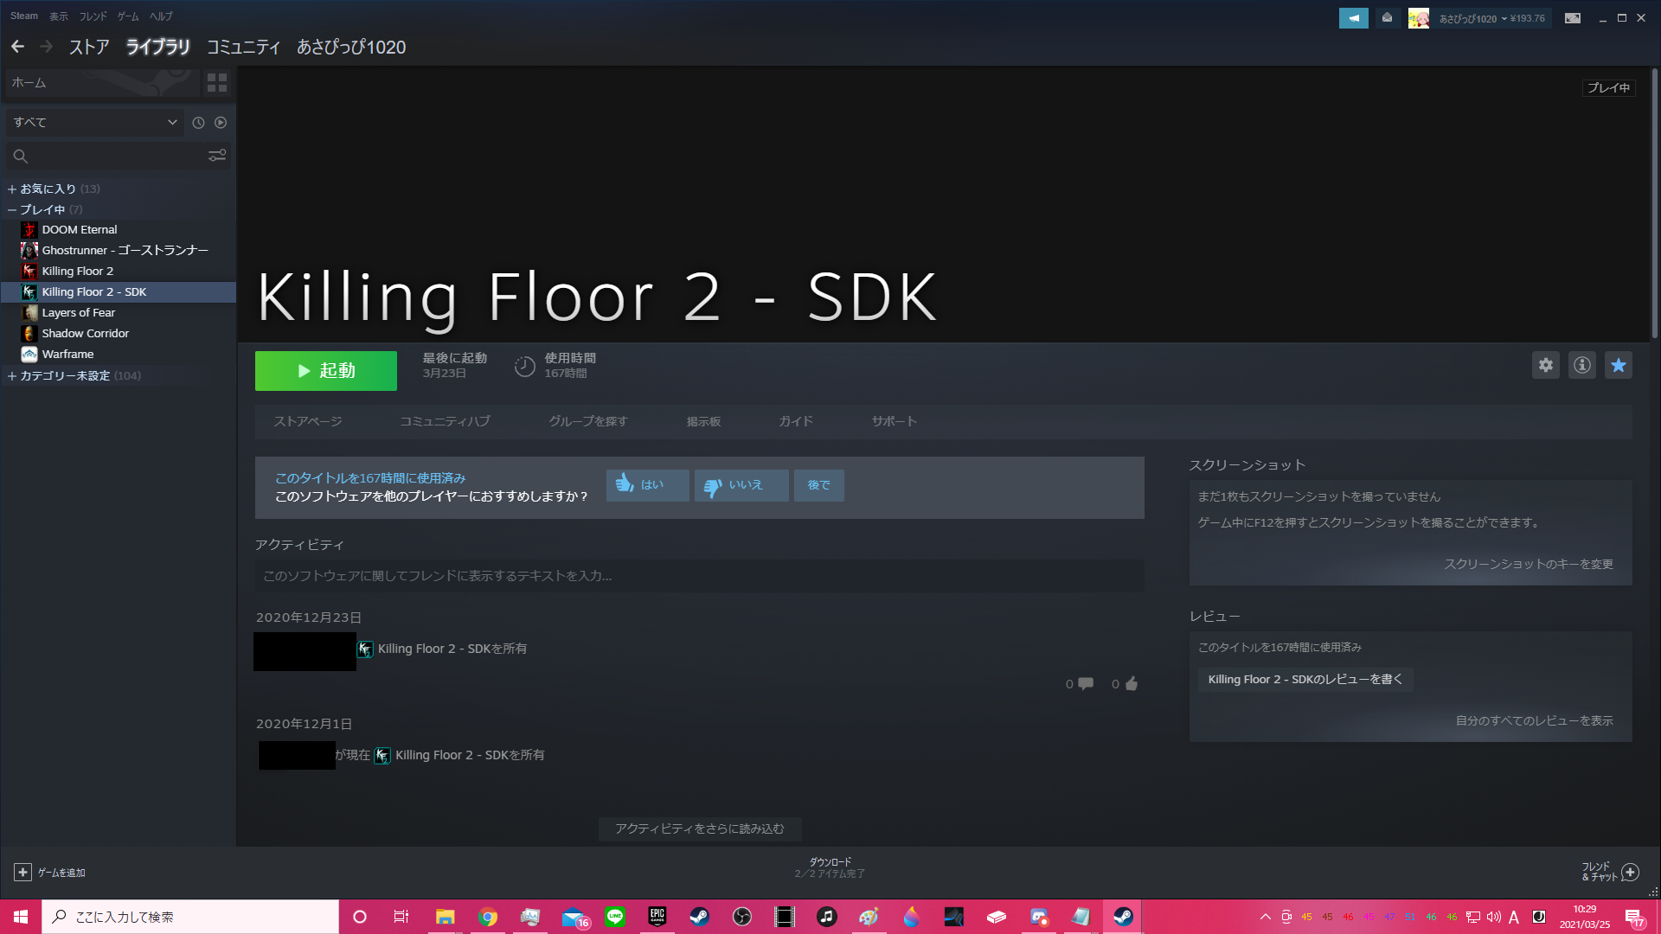
Task: Click the thumbs-up はい recommend button
Action: point(647,485)
